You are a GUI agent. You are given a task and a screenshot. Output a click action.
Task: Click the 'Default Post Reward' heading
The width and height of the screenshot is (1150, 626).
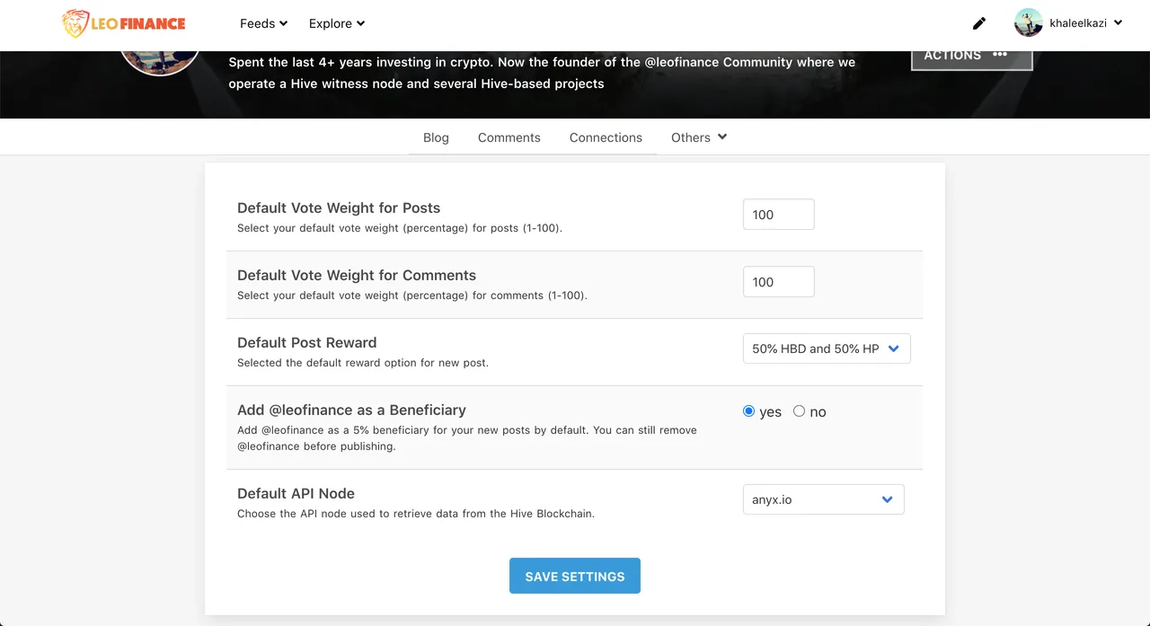307,343
